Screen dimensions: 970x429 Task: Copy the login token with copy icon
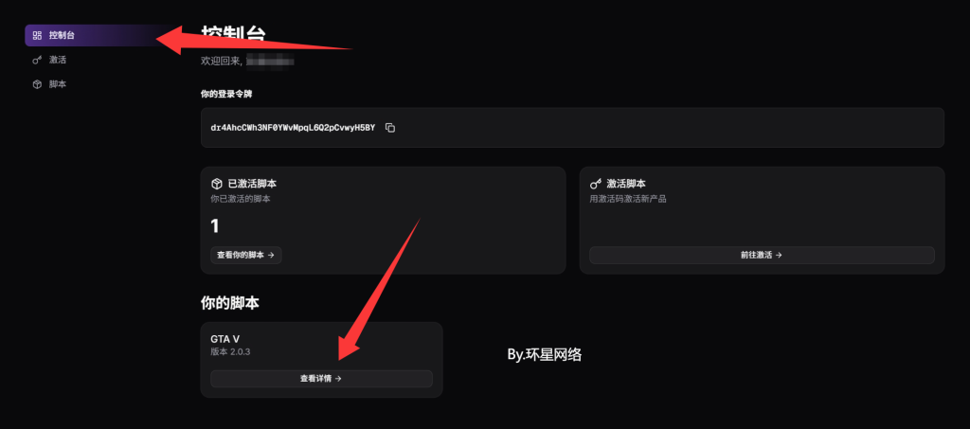(389, 128)
